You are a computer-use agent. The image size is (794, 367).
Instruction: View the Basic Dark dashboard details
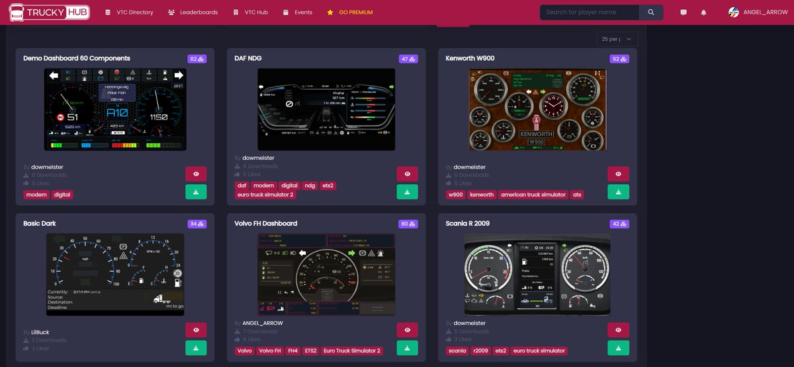(x=196, y=330)
